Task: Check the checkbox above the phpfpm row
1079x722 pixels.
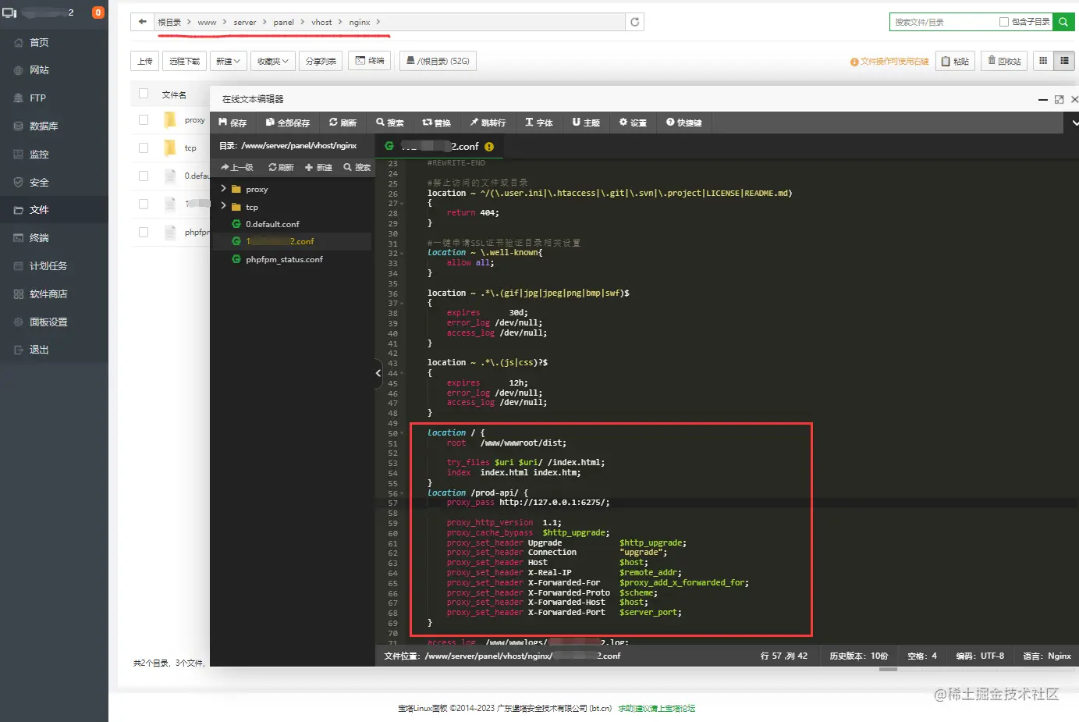Action: 144,204
